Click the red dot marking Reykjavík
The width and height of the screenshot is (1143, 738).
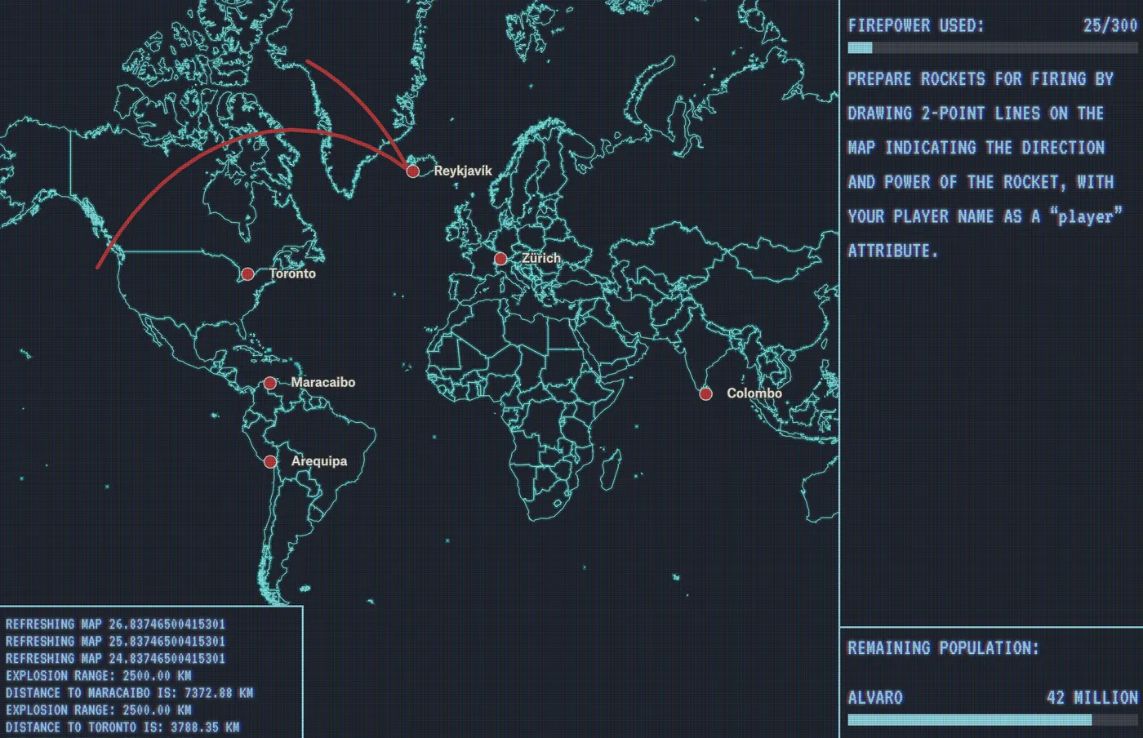413,171
